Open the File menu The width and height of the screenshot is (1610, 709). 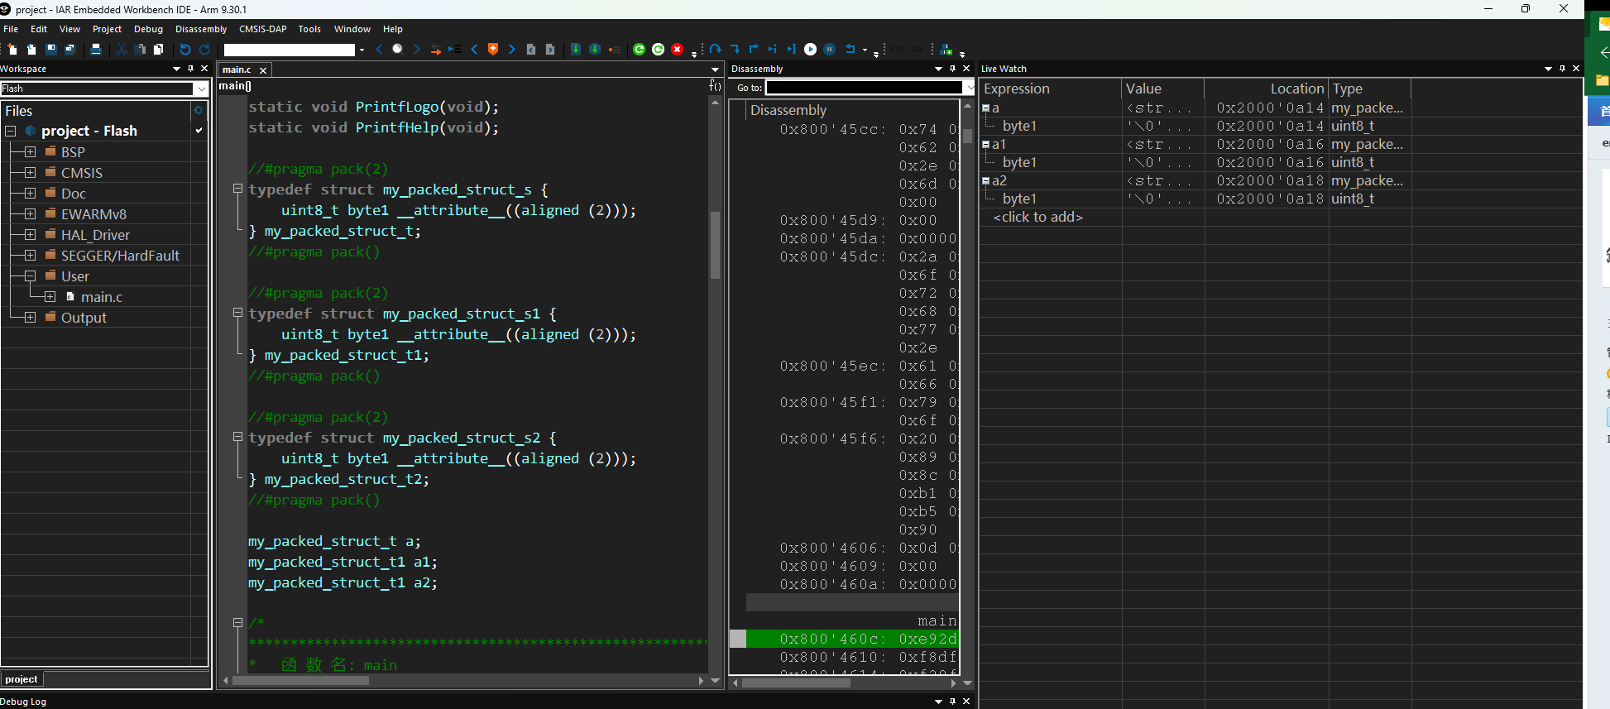point(11,29)
